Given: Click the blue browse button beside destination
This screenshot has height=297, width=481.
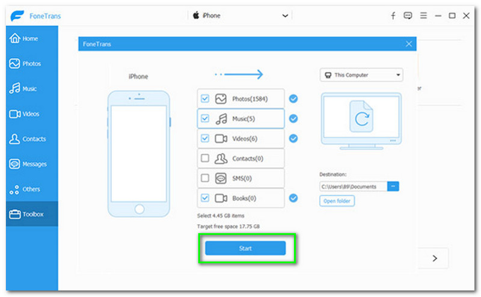Looking at the screenshot, I should [393, 186].
